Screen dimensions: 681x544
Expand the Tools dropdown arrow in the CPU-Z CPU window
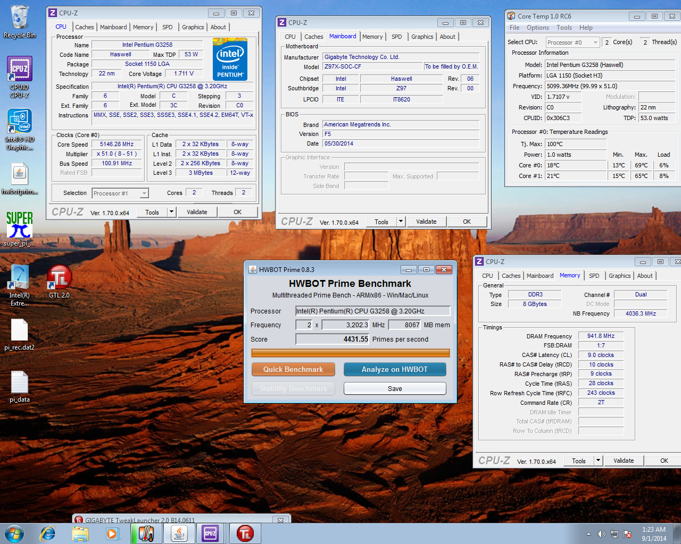[x=171, y=212]
